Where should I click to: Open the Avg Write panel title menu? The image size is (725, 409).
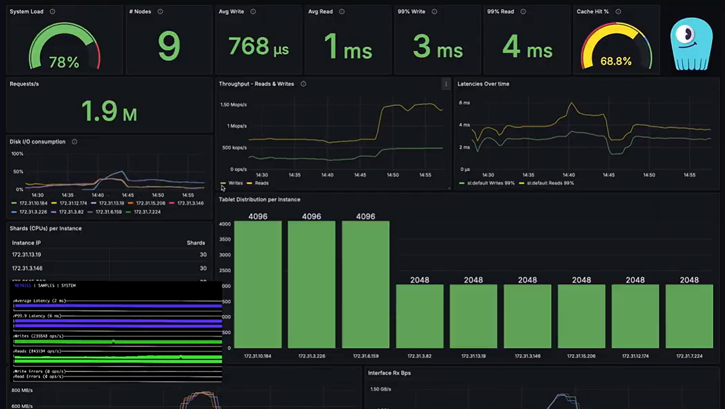(x=231, y=12)
